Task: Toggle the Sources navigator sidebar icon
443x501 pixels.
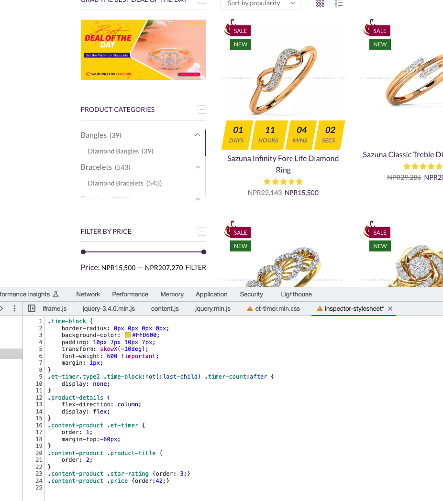Action: [x=32, y=309]
